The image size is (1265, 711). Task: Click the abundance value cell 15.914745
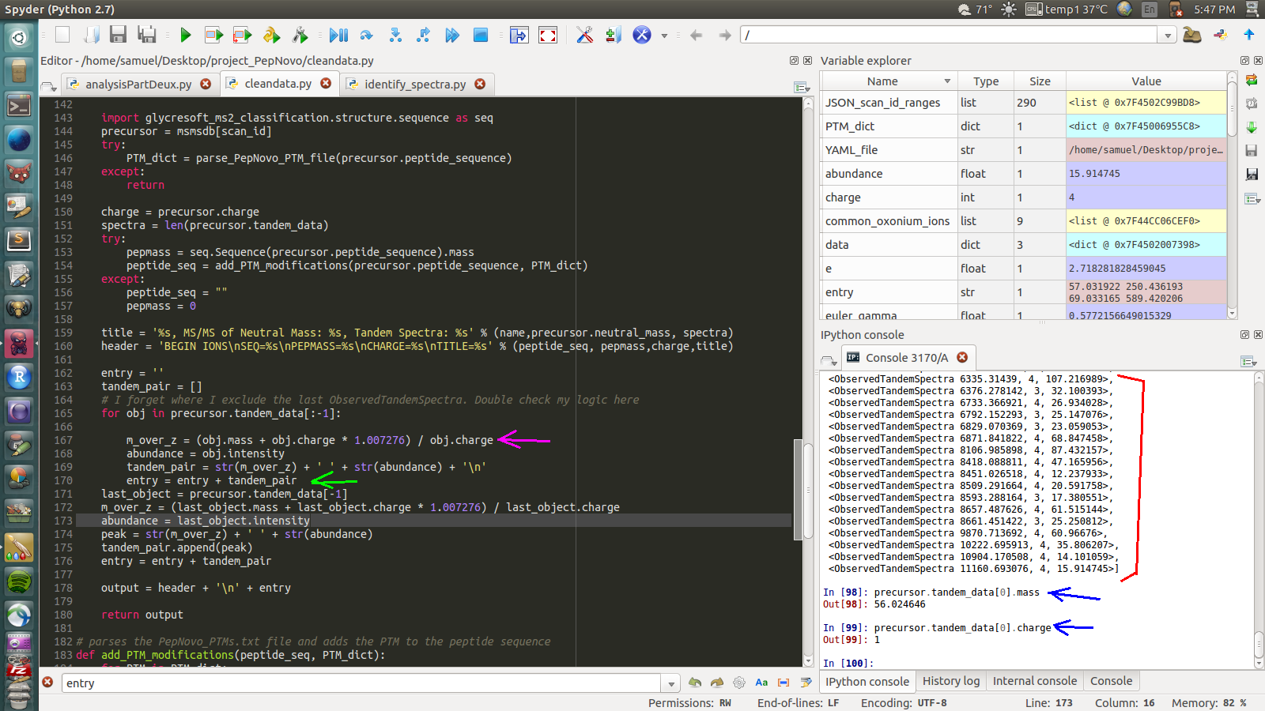click(x=1146, y=174)
